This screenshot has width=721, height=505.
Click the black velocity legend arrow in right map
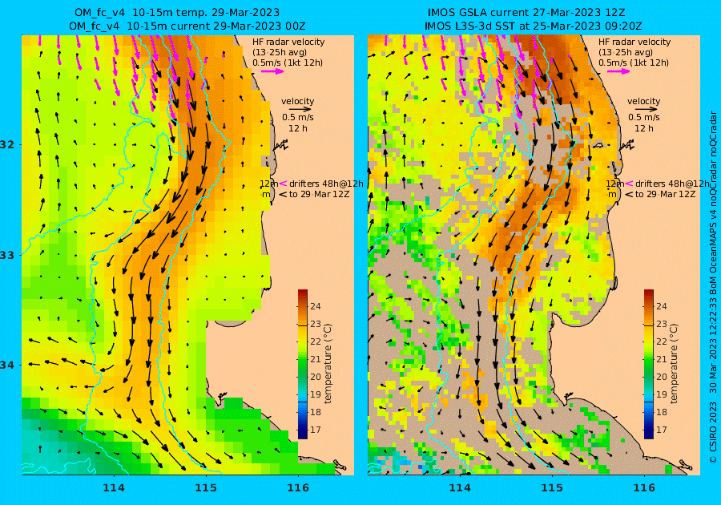[x=646, y=109]
